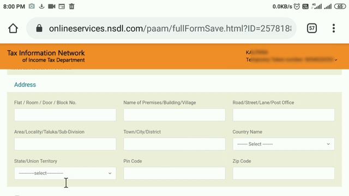
Task: Open the Country Name dropdown
Action: pyautogui.click(x=284, y=144)
